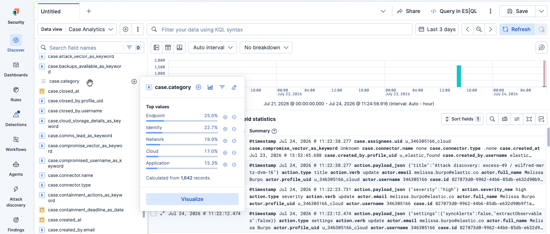Click the Search field names input
This screenshot has height=234, width=550.
(x=82, y=47)
